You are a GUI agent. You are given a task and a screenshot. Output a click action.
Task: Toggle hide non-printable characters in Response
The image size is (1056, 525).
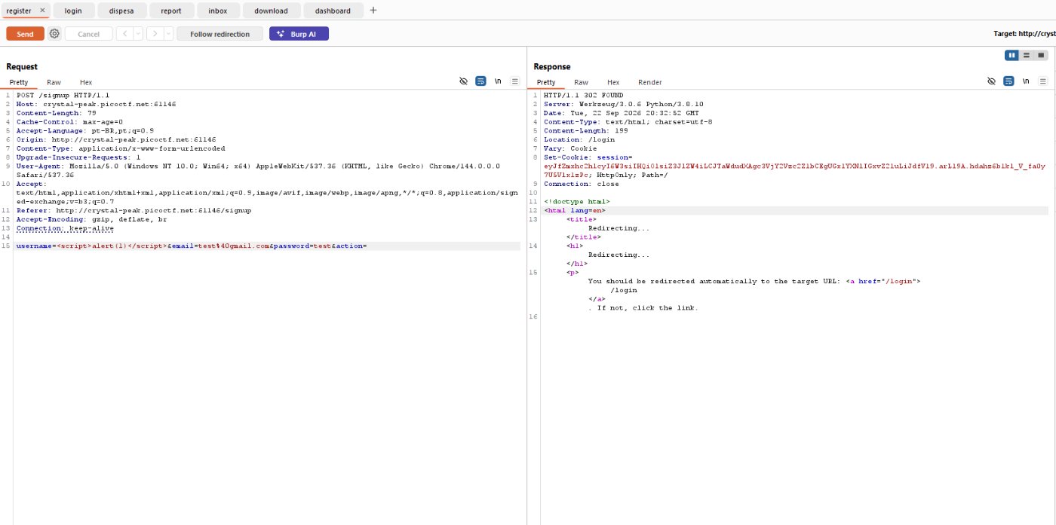click(992, 81)
